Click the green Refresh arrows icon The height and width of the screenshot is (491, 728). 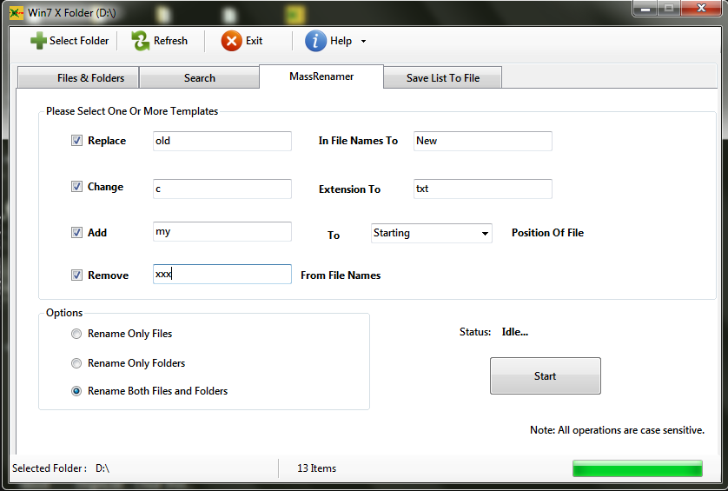[x=140, y=41]
